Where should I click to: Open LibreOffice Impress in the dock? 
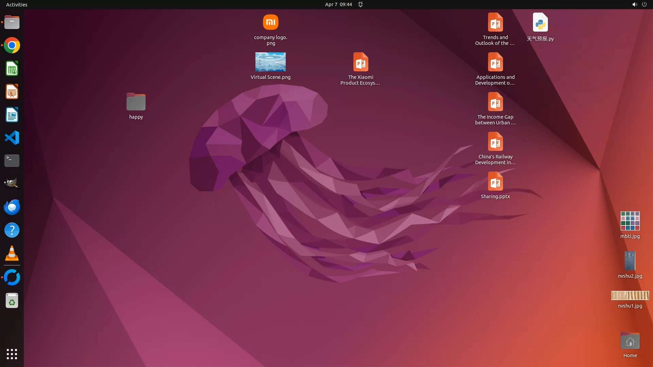tap(12, 92)
